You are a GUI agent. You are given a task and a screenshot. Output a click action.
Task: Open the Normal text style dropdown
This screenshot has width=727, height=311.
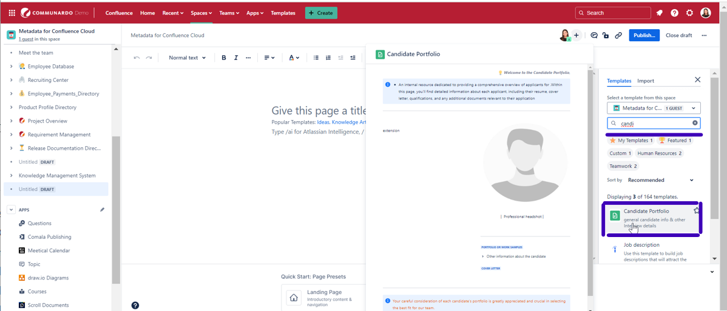tap(187, 58)
